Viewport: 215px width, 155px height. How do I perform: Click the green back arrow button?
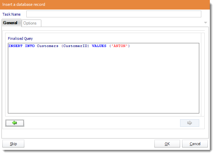[15, 123]
